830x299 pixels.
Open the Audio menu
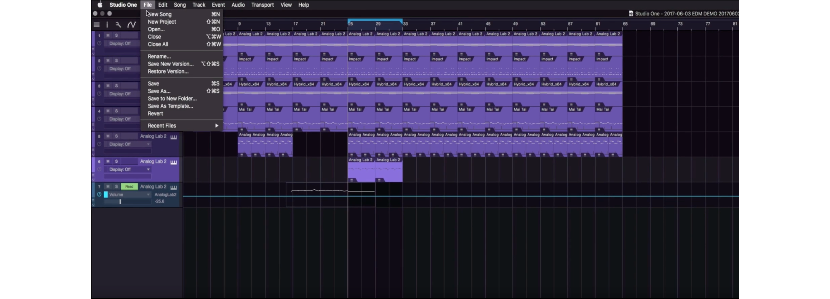pos(238,5)
